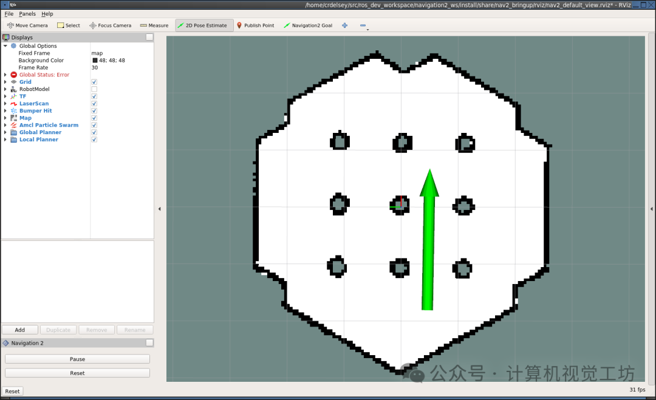
Task: Choose the Focus Camera tool
Action: pos(110,25)
